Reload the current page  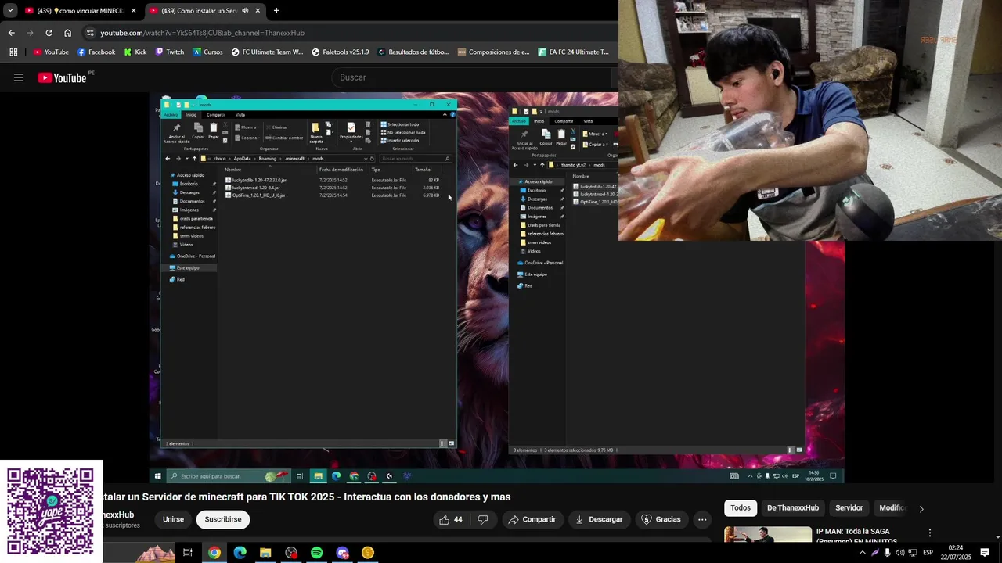click(x=49, y=33)
